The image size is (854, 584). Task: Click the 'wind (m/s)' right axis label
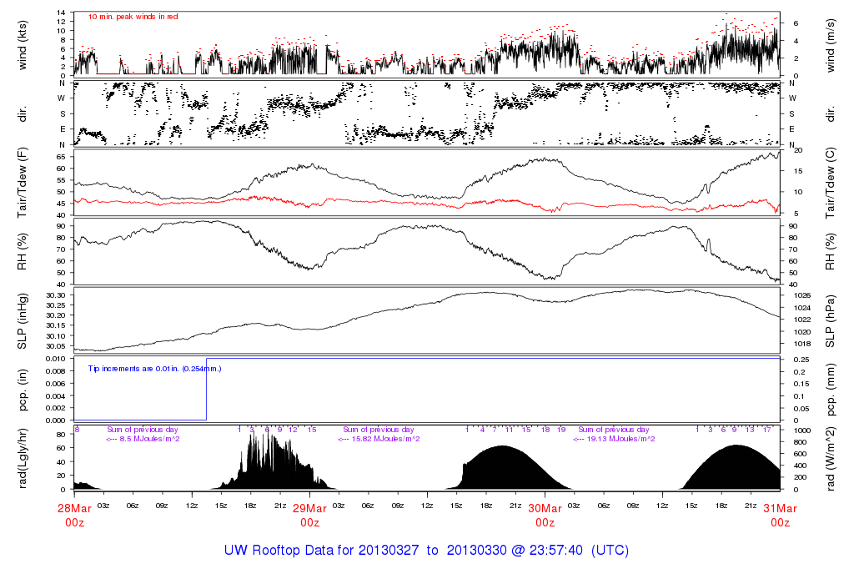(829, 44)
